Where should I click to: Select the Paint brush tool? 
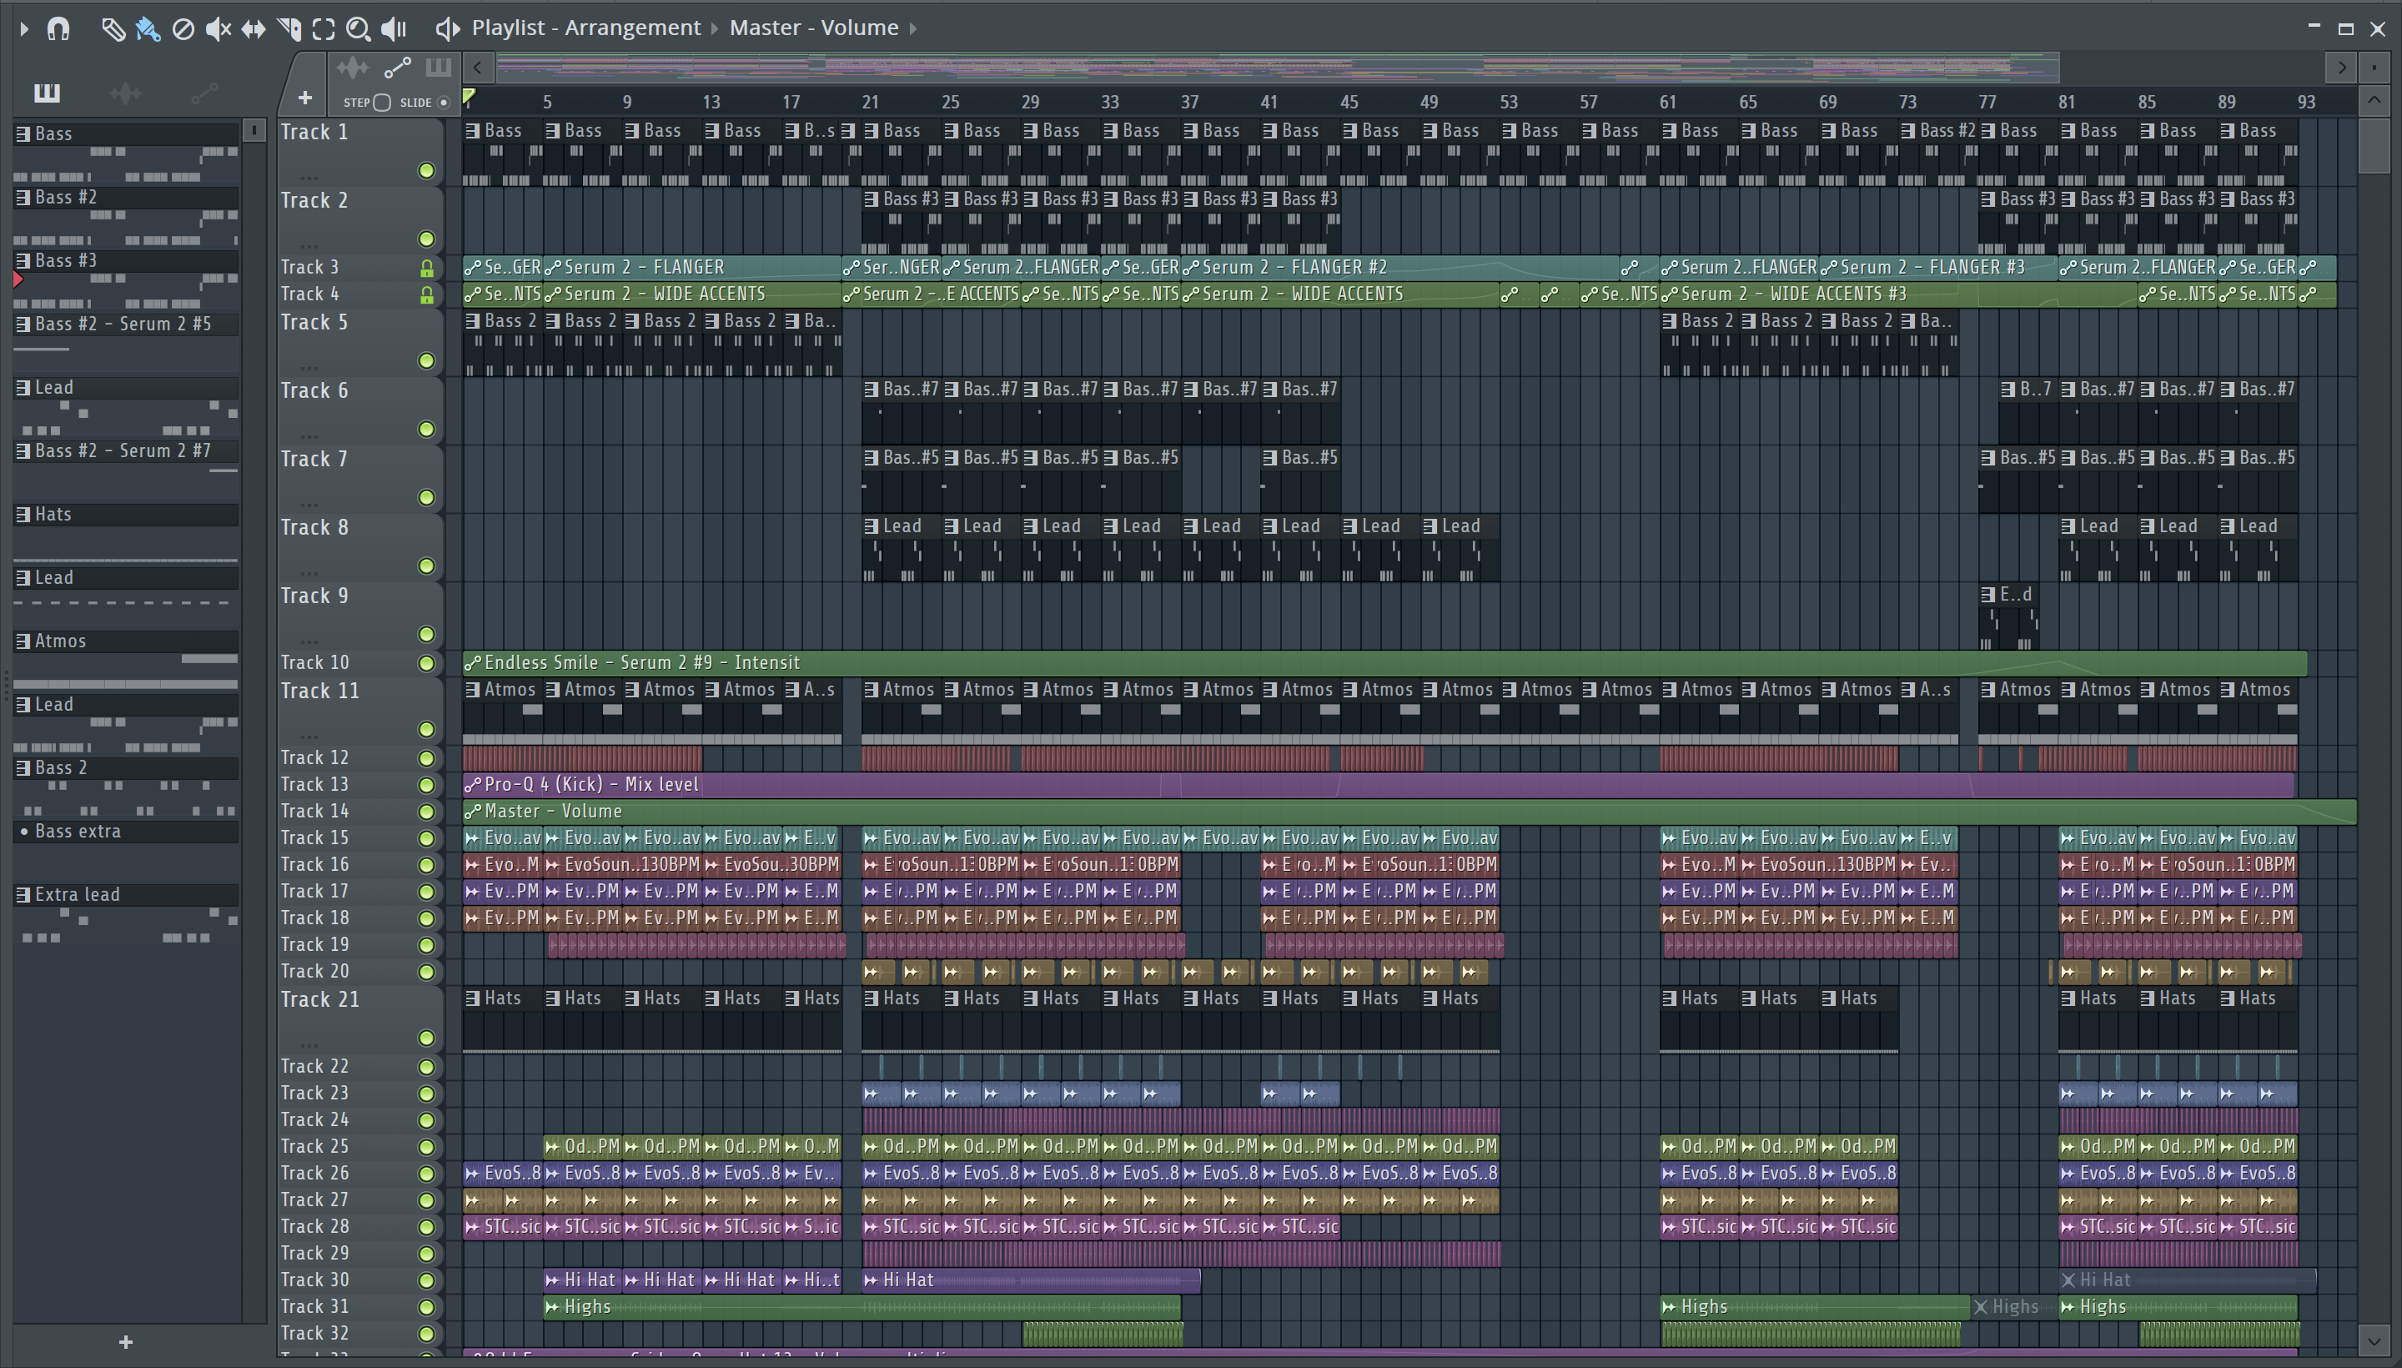[x=148, y=29]
